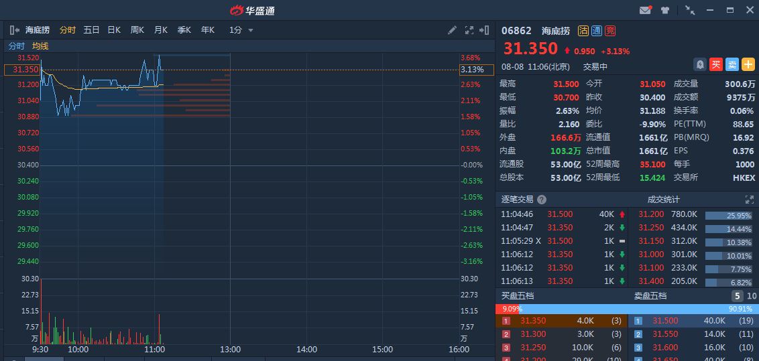Select the pencil drawing tool icon

point(452,30)
